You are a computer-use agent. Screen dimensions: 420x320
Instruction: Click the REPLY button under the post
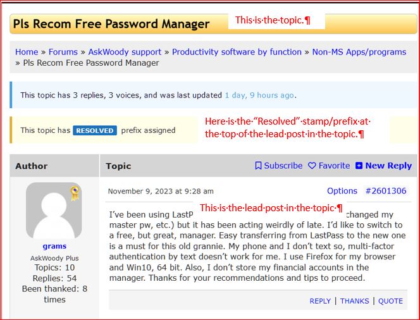320,301
